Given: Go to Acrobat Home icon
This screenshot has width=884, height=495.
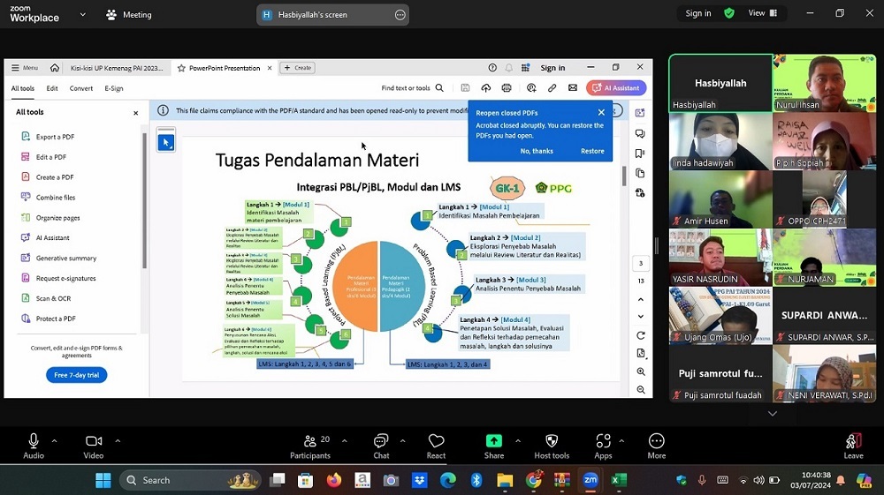Looking at the screenshot, I should [55, 67].
